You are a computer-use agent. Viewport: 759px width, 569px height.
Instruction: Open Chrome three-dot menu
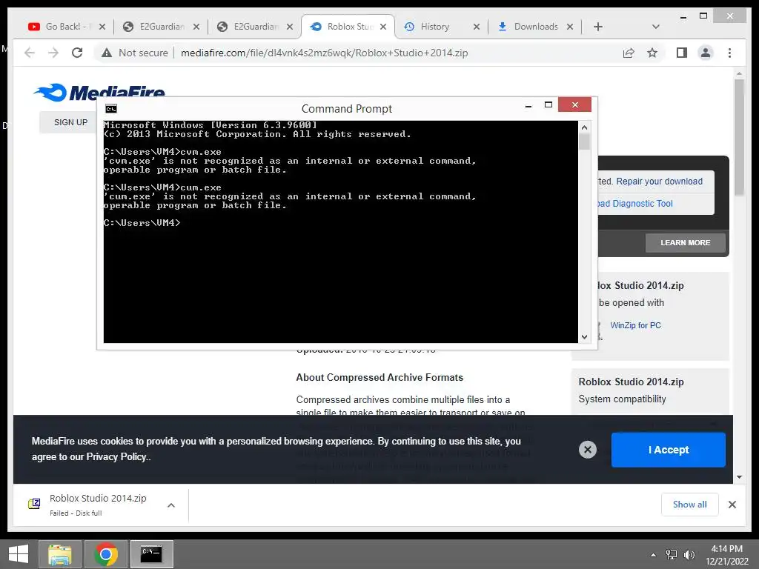pos(729,53)
